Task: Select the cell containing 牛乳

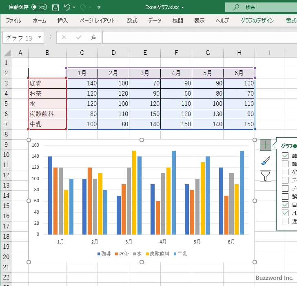Action: click(47, 124)
